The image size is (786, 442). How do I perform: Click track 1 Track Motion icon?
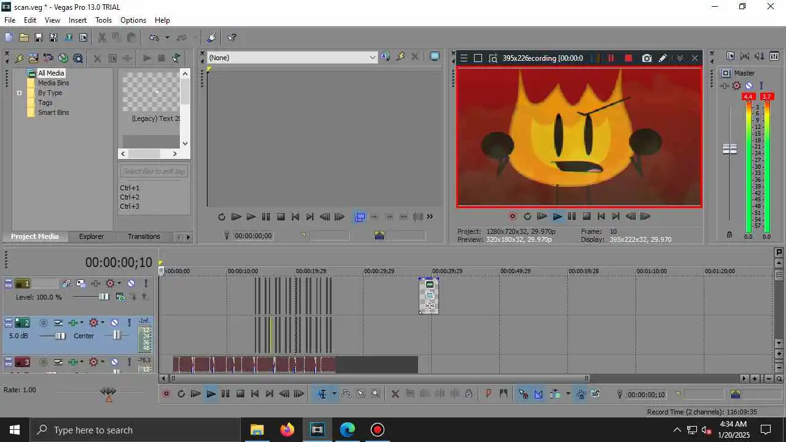pyautogui.click(x=80, y=284)
